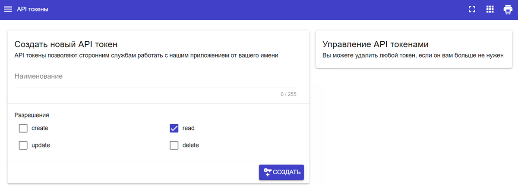Image resolution: width=518 pixels, height=194 pixels.
Task: Click the printer icon in header
Action: click(508, 9)
